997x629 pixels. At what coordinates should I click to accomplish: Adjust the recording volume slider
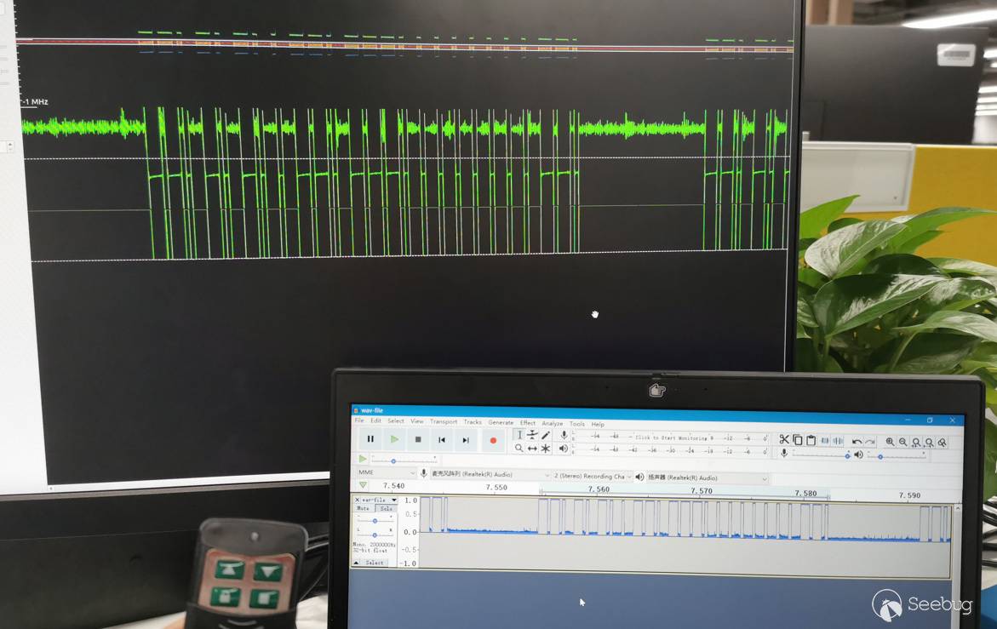820,455
